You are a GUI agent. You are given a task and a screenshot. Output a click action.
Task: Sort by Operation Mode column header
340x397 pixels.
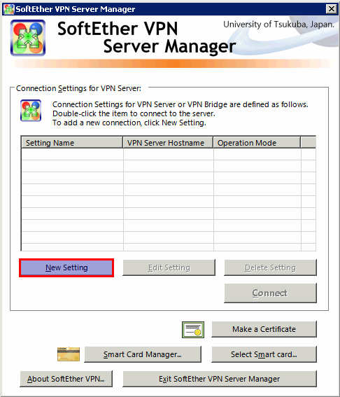[257, 143]
